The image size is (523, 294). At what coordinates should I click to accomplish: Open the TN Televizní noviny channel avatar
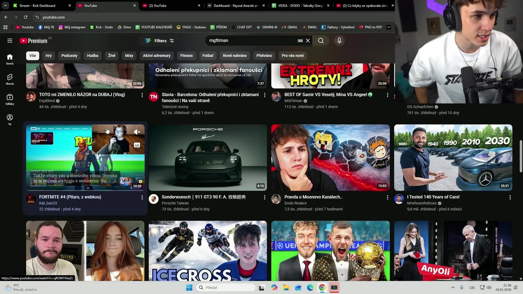coord(154,97)
